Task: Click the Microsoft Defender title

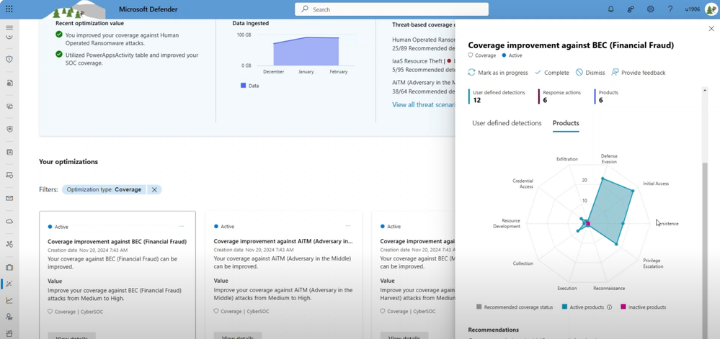Action: pyautogui.click(x=148, y=9)
